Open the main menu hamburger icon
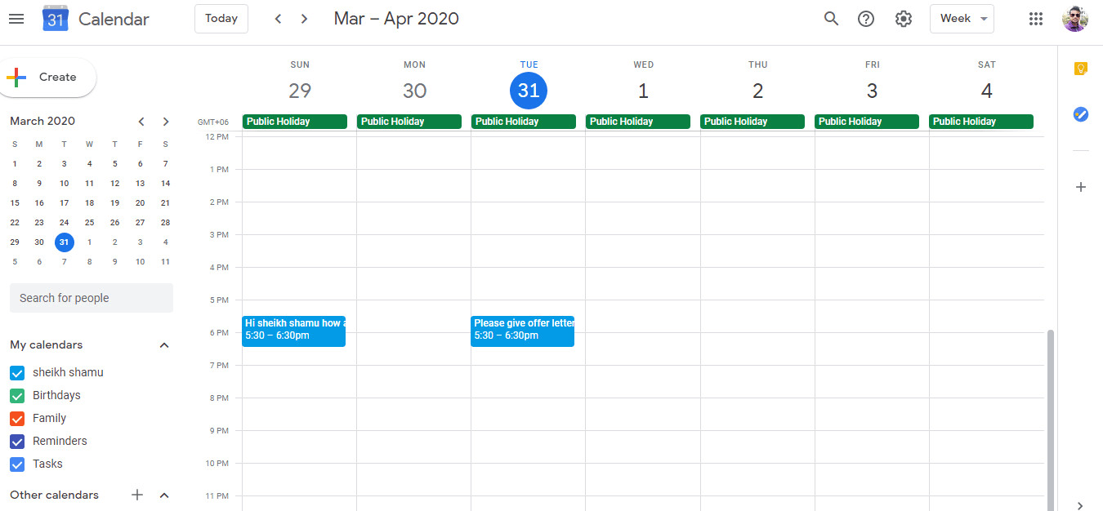 pos(16,18)
